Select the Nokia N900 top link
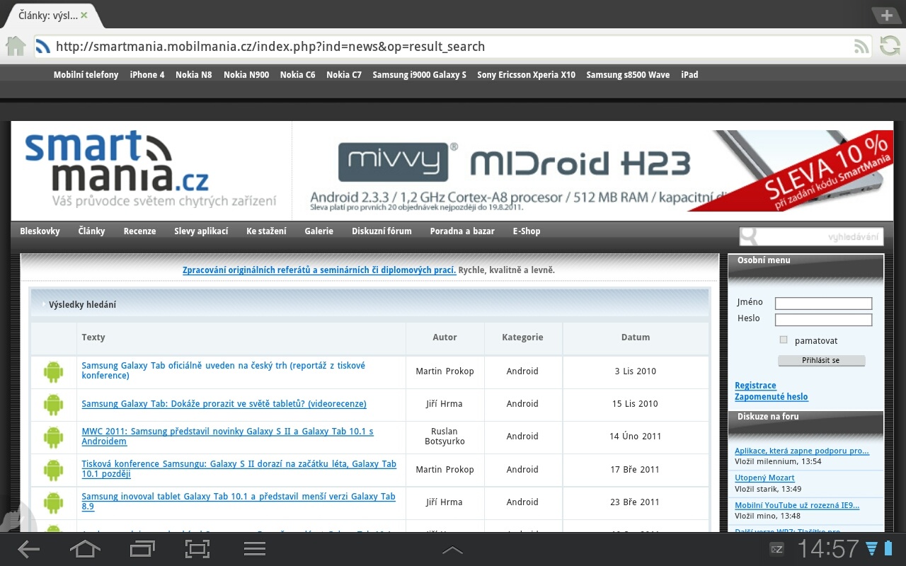Viewport: 906px width, 566px height. tap(246, 75)
